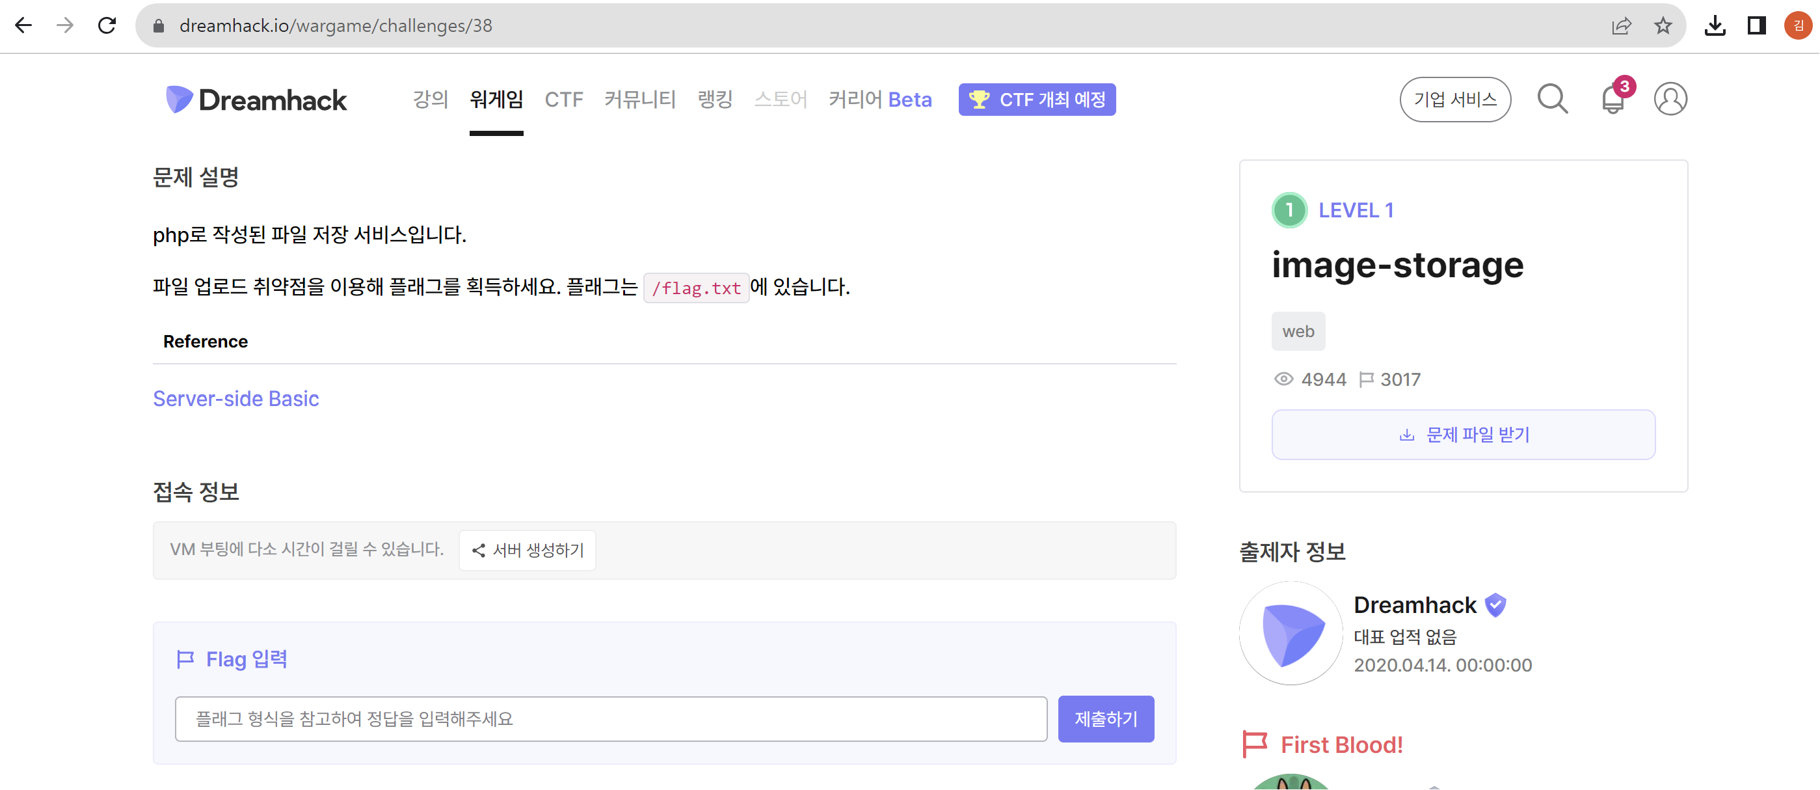Open the Server-side Basic reference link
Screen dimensions: 1820x790
236,398
